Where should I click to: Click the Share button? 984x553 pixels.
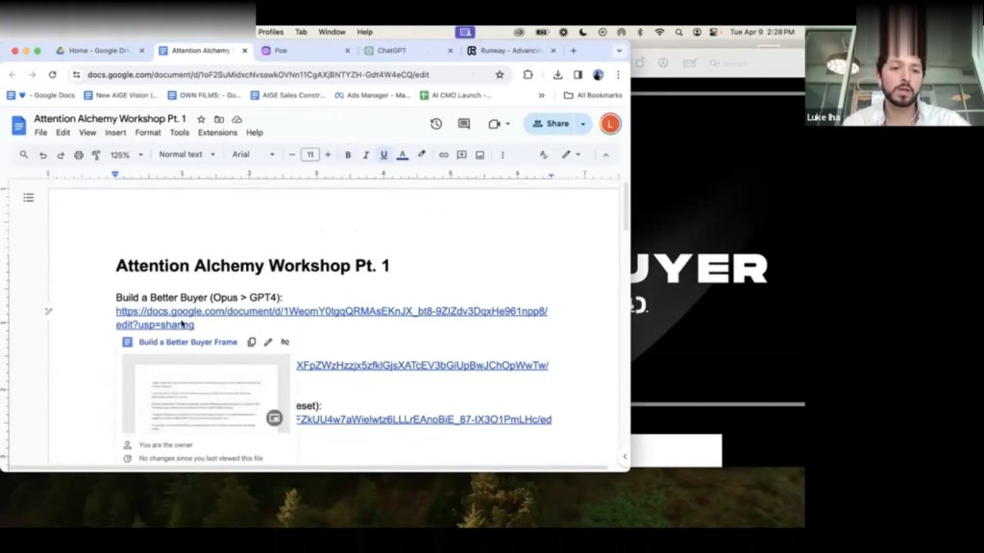coord(551,124)
